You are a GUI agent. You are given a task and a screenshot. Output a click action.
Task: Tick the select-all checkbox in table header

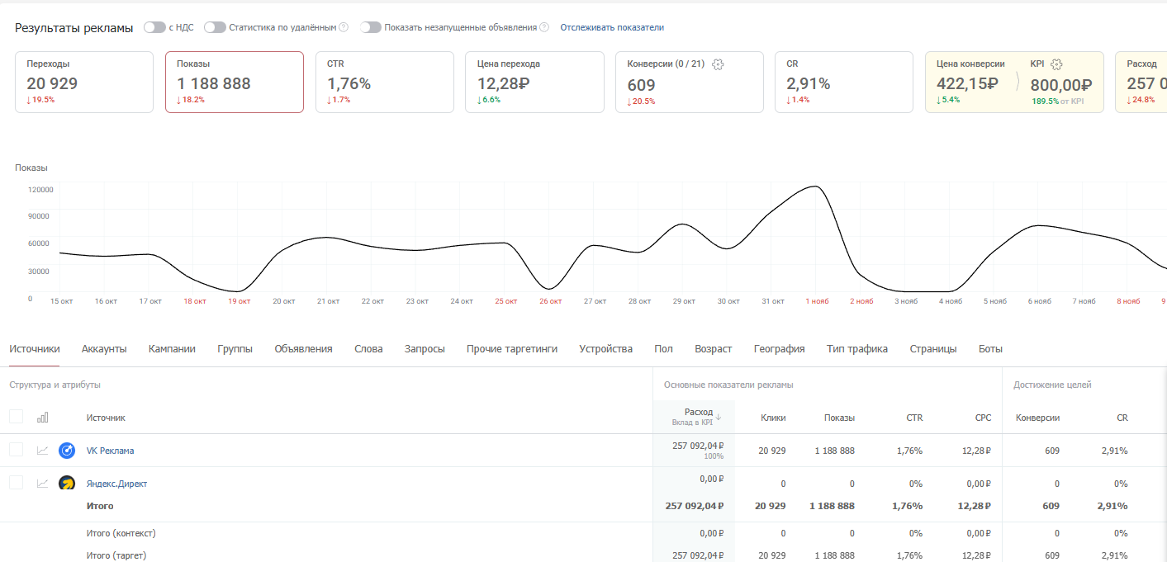(x=16, y=417)
